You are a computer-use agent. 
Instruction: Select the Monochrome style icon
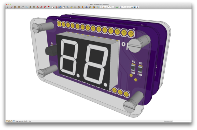click(138, 7)
